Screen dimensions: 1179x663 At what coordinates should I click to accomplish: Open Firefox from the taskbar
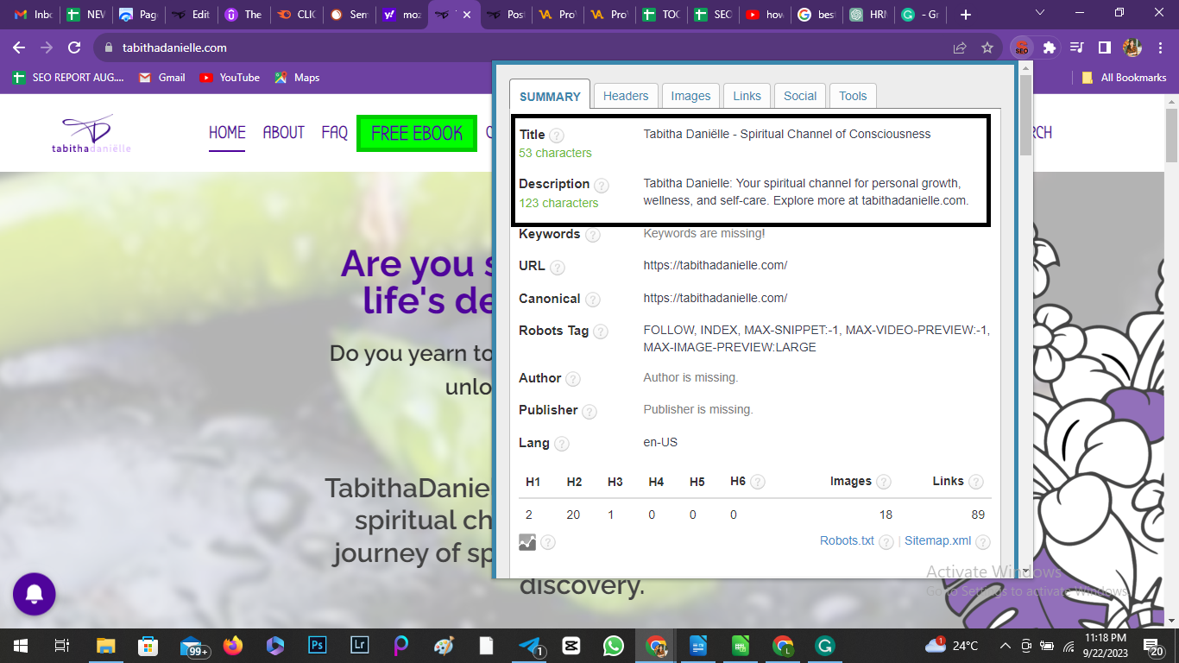pos(232,645)
